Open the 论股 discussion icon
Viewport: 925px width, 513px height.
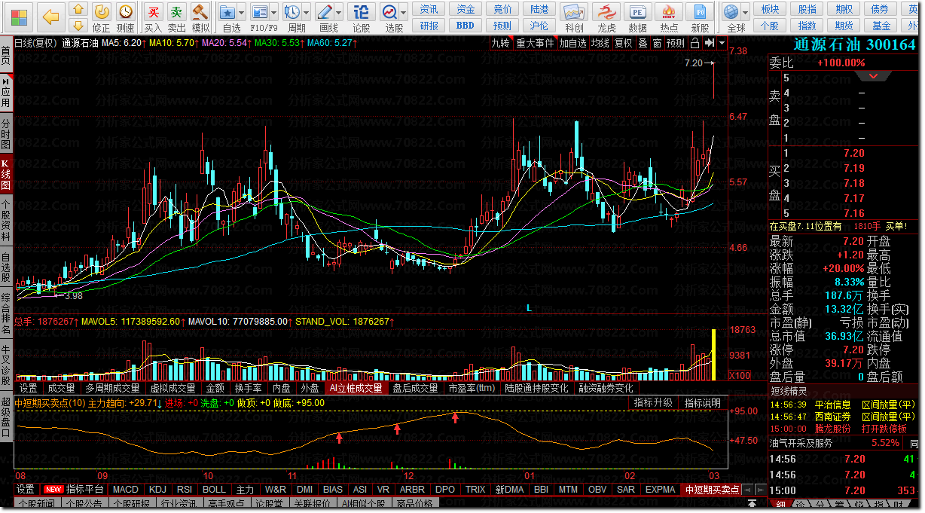[362, 17]
